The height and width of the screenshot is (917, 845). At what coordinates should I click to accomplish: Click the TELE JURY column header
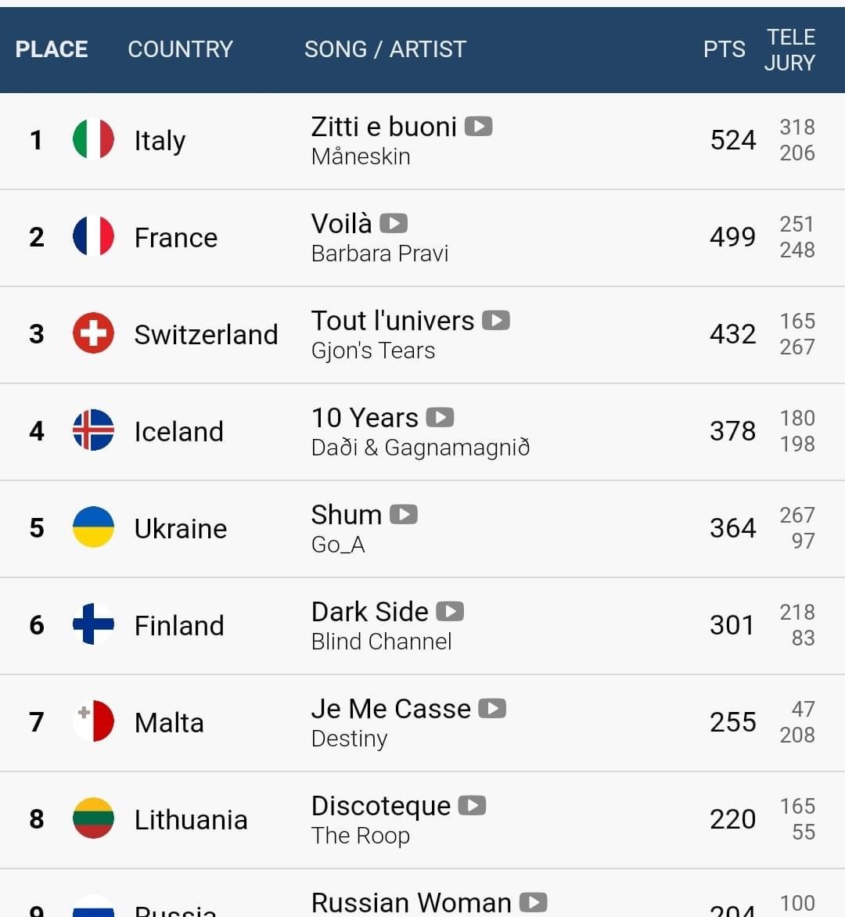[x=789, y=50]
